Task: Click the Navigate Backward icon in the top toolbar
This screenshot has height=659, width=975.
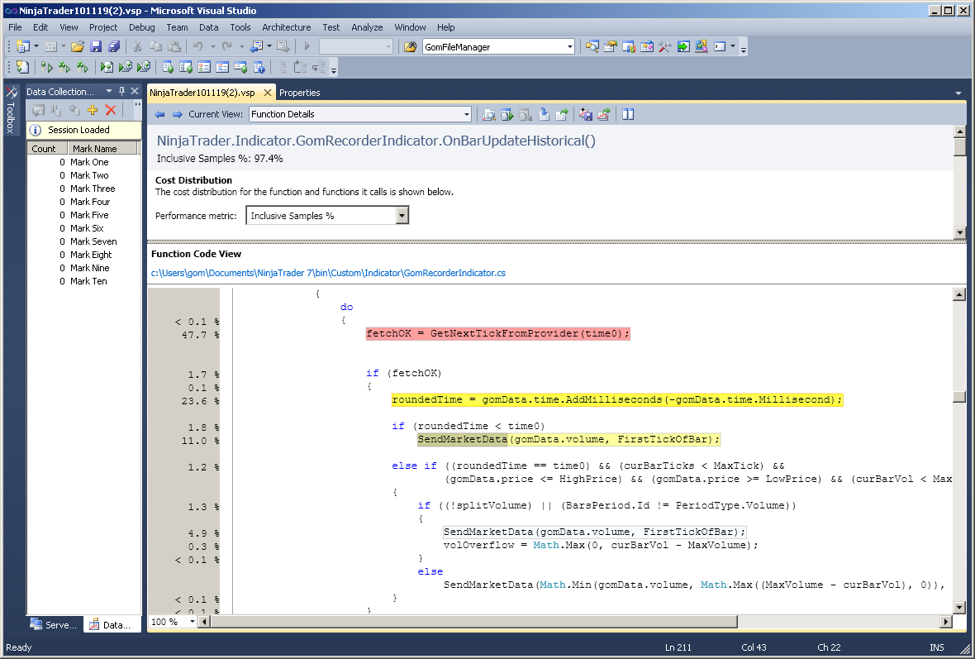Action: click(256, 46)
